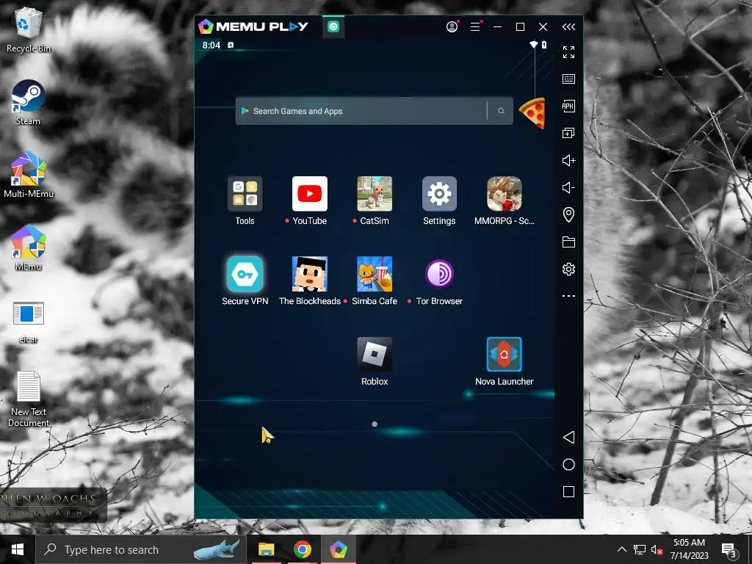752x564 pixels.
Task: Open the notification center
Action: (729, 549)
